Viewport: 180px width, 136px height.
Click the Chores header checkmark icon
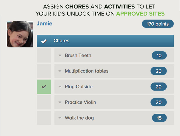[44, 41]
